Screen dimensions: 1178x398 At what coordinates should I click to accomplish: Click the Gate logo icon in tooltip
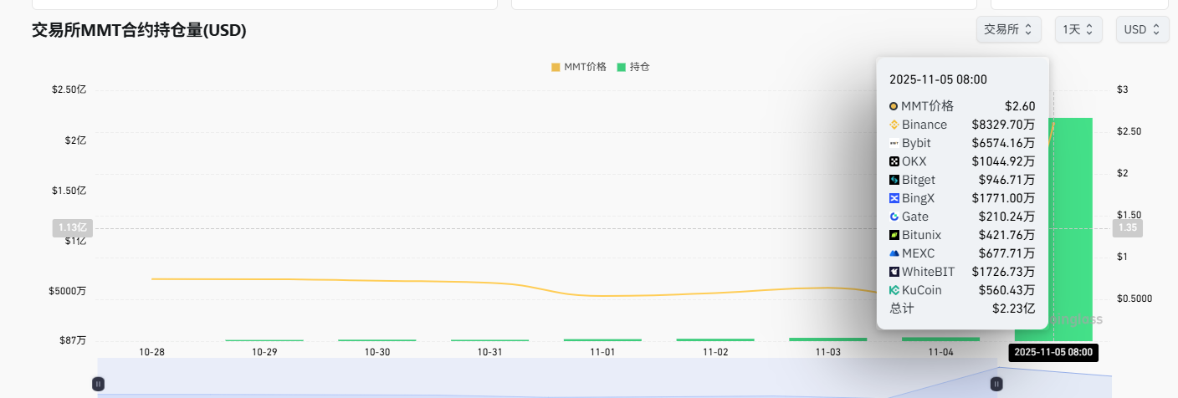coord(894,217)
